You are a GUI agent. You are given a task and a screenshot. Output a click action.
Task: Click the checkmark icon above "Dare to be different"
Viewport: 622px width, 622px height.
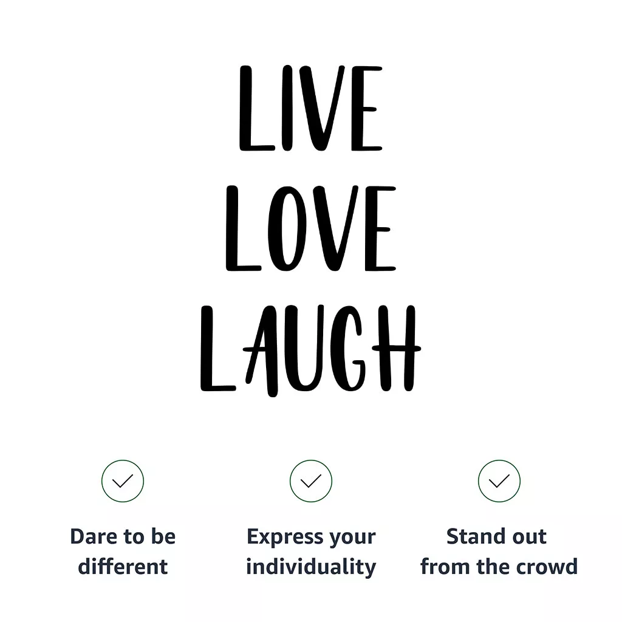123,481
